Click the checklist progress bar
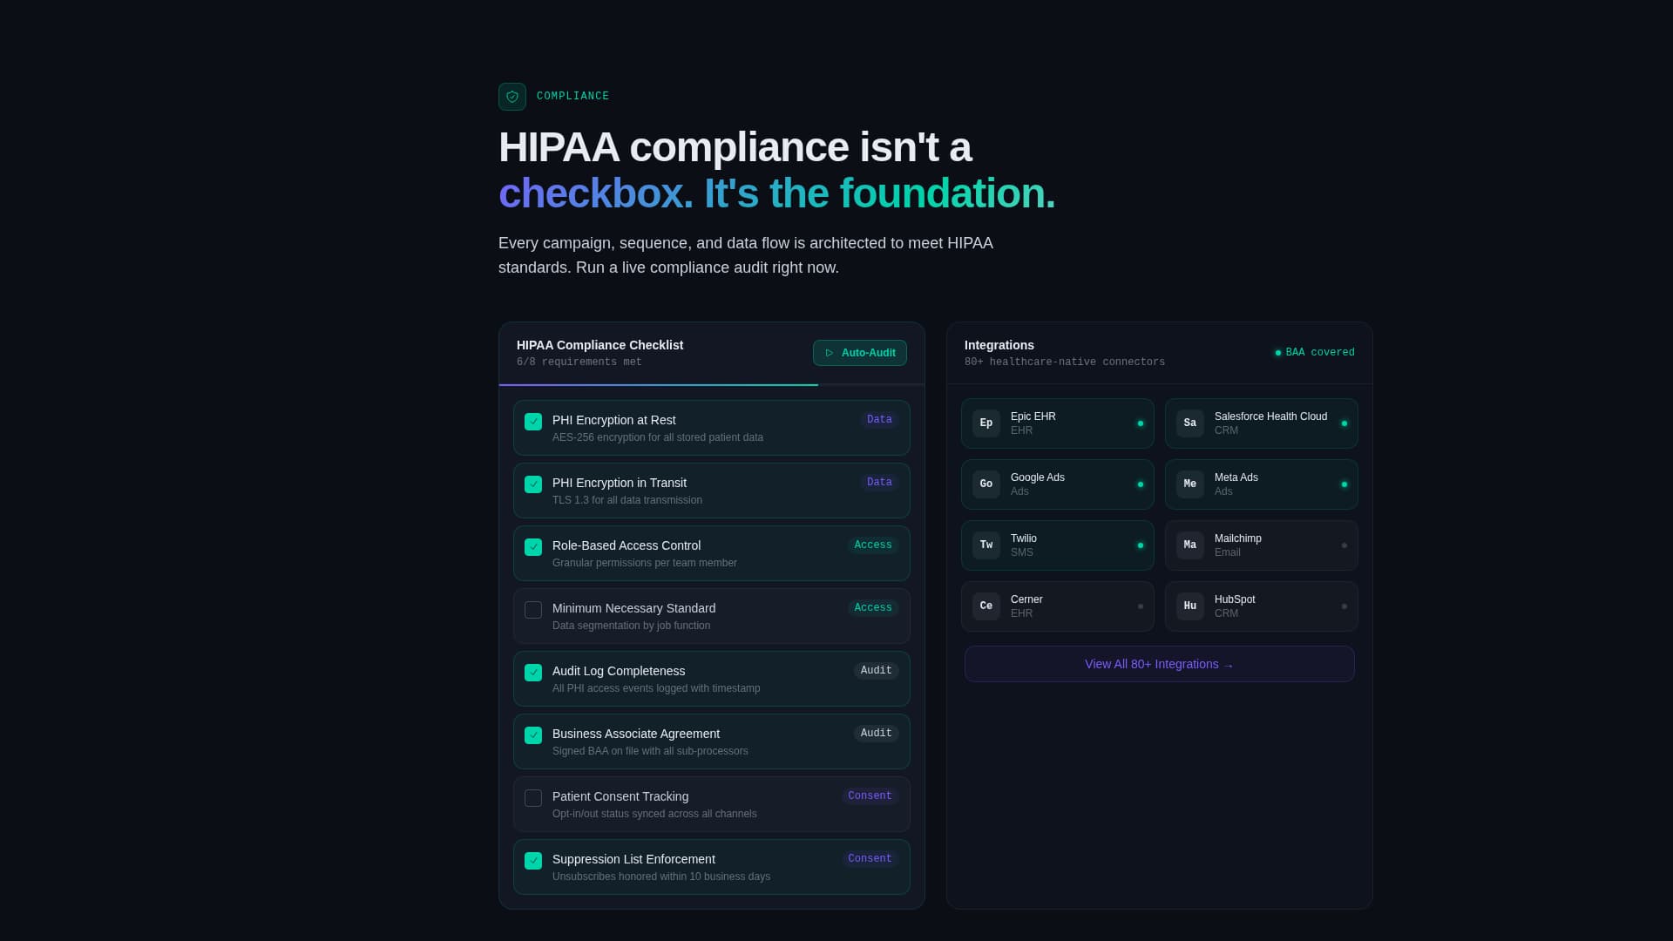 tap(658, 384)
